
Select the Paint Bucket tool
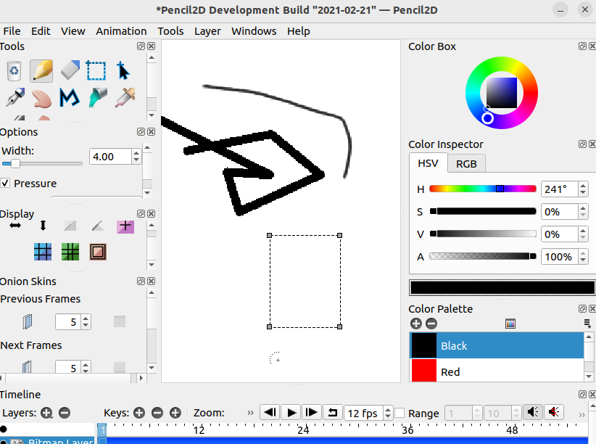click(97, 98)
